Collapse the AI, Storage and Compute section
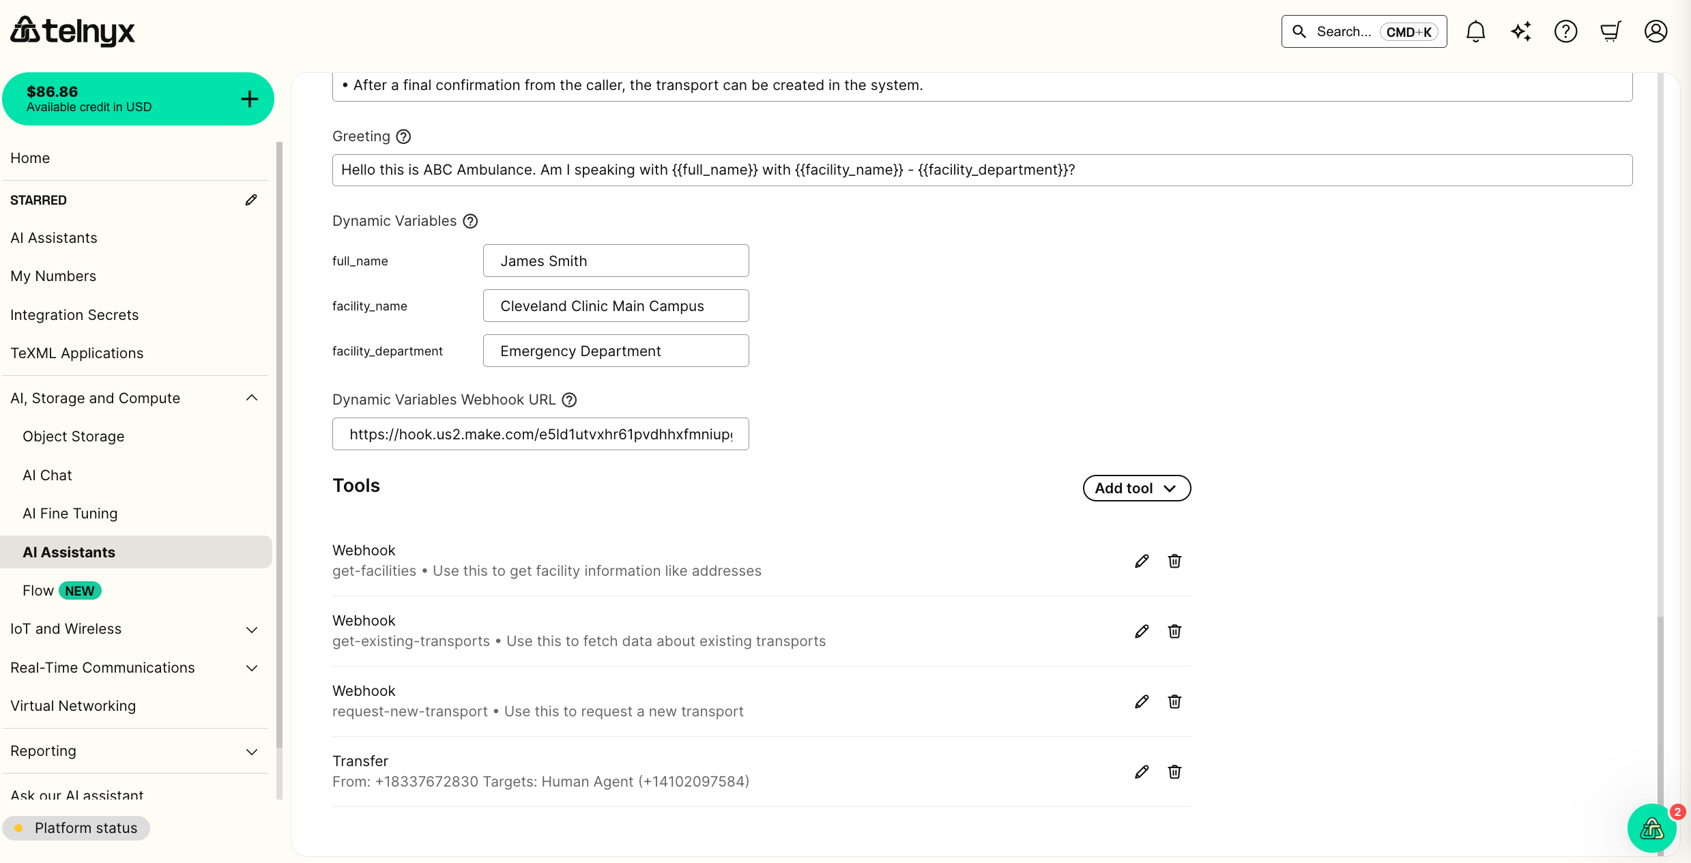Image resolution: width=1691 pixels, height=863 pixels. pyautogui.click(x=252, y=398)
